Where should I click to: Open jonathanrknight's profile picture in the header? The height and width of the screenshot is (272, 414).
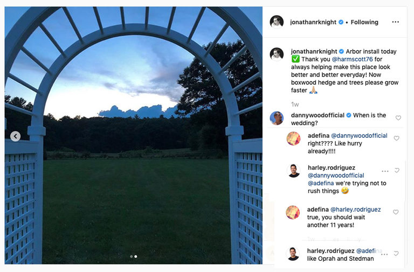pos(277,22)
